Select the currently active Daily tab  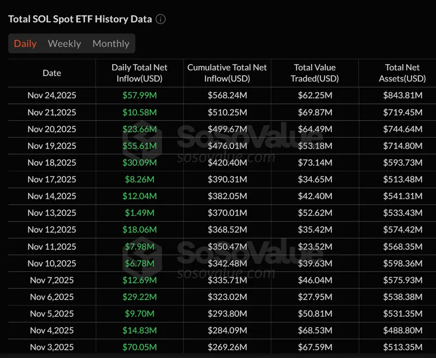25,44
